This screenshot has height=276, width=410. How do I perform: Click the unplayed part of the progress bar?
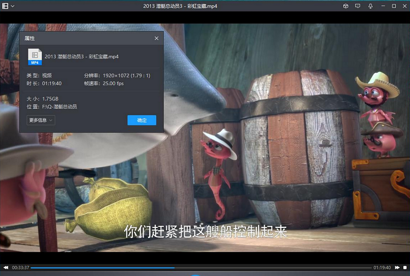tap(273, 268)
